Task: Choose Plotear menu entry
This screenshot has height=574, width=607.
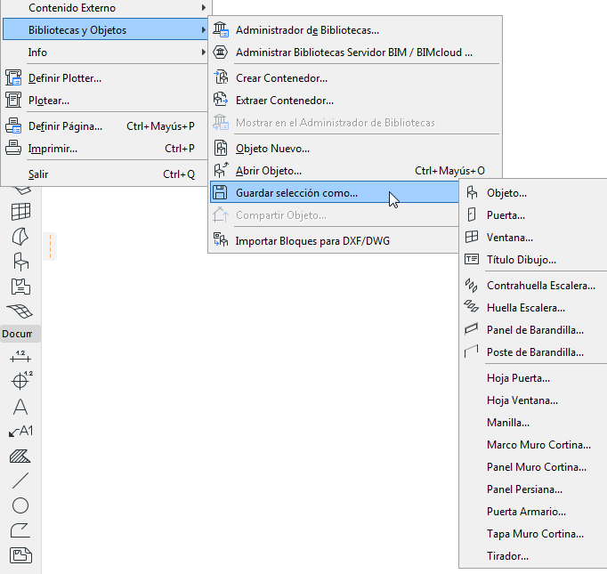Action: click(104, 101)
